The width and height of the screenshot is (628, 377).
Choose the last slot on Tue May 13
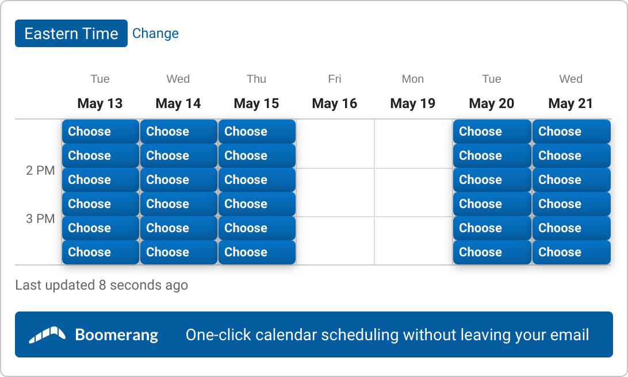[x=100, y=252]
